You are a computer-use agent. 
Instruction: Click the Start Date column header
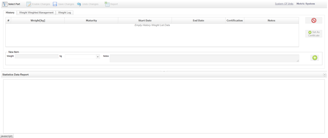pyautogui.click(x=145, y=20)
